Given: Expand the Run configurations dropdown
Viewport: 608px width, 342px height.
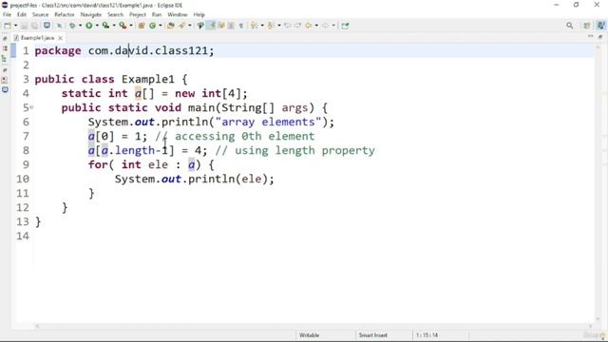Looking at the screenshot, I should 97,26.
